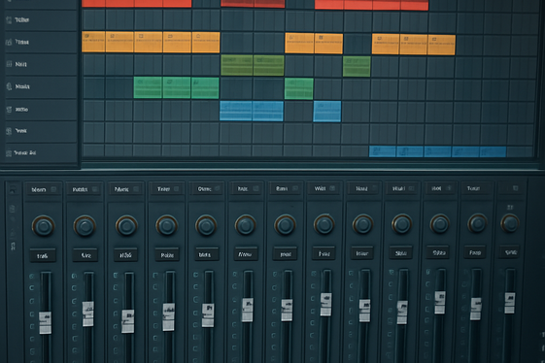Select the isolated small blue clip in the arrangement

coord(327,112)
